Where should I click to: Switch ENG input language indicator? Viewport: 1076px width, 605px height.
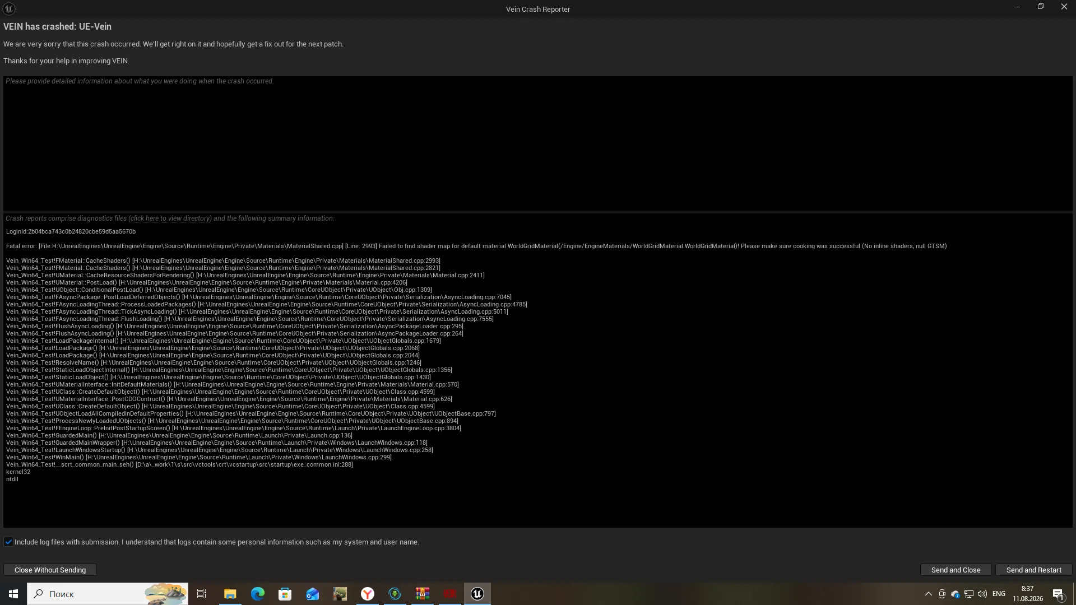pyautogui.click(x=999, y=594)
